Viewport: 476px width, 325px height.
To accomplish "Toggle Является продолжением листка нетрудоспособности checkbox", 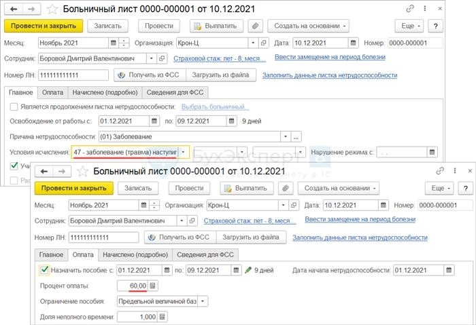I will [x=14, y=107].
